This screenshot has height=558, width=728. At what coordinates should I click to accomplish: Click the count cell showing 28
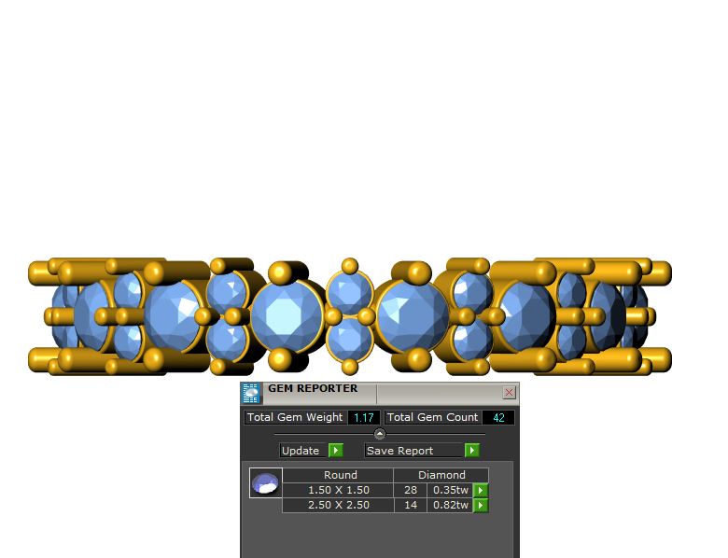point(411,490)
